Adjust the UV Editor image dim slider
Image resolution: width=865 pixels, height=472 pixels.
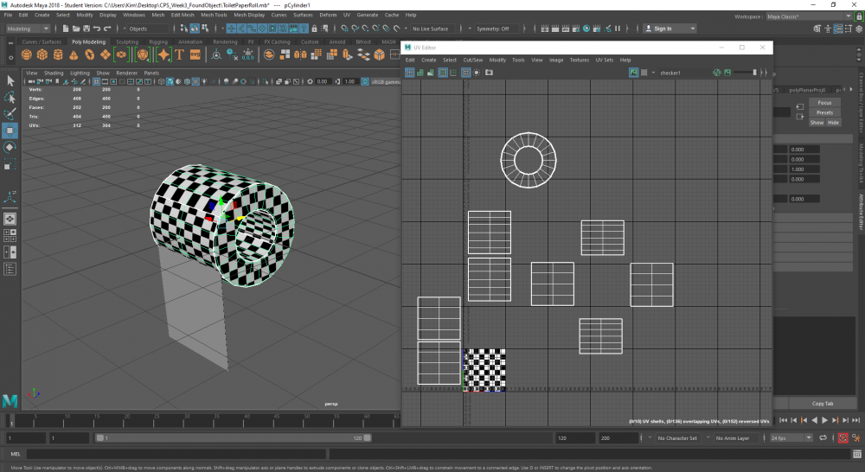pyautogui.click(x=746, y=73)
